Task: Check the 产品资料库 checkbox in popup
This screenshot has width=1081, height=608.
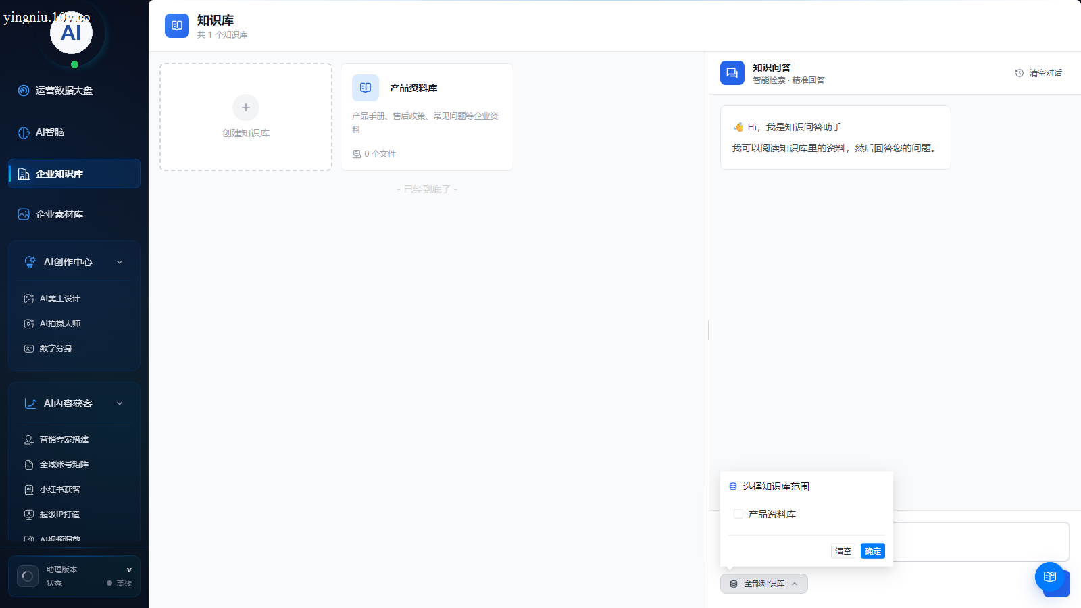Action: click(x=738, y=514)
